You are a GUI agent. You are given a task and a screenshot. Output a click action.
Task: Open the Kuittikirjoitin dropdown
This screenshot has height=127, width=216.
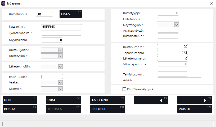coord(60,50)
